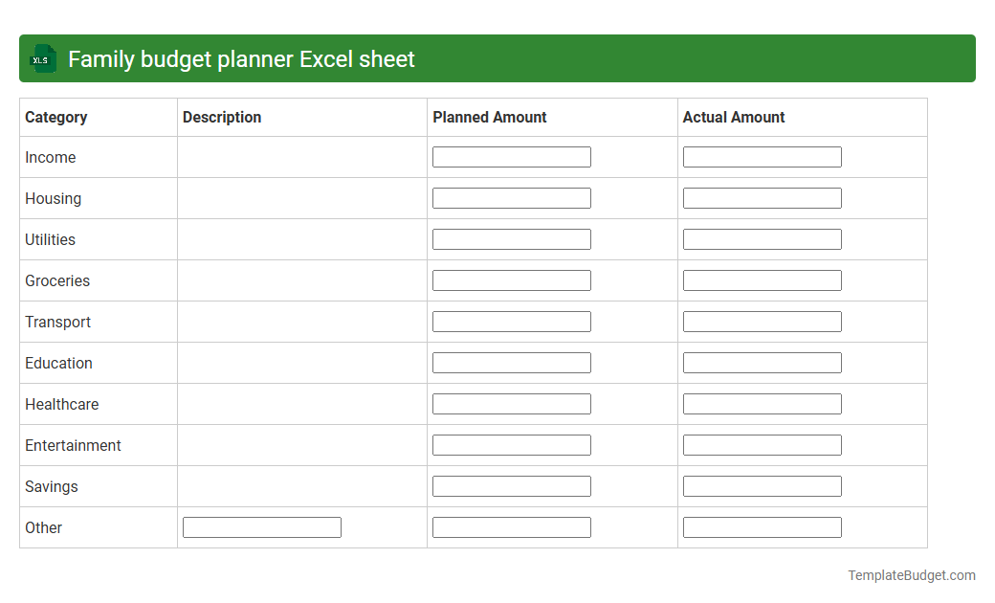Click the Planned Amount field for Groceries
This screenshot has width=995, height=603.
511,279
